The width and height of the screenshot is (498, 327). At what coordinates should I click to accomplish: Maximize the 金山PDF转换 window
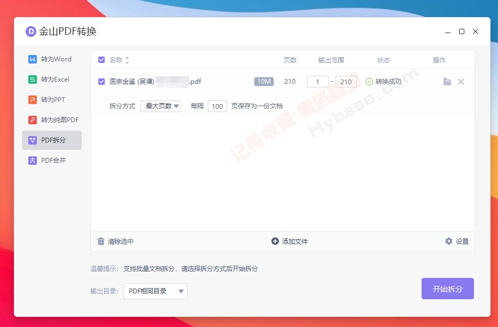tap(462, 31)
